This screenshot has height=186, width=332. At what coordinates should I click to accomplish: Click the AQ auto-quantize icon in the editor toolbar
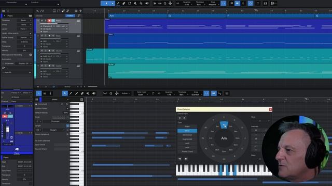[159, 94]
